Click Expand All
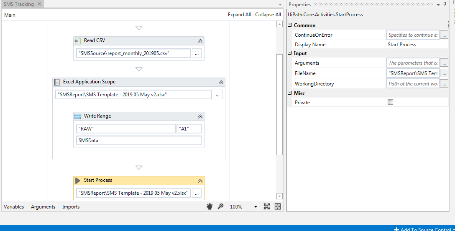This screenshot has height=231, width=455. (x=239, y=15)
